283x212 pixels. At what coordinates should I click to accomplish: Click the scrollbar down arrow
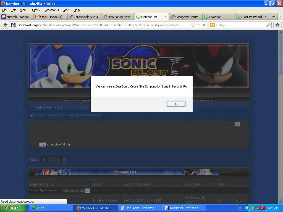click(x=281, y=201)
